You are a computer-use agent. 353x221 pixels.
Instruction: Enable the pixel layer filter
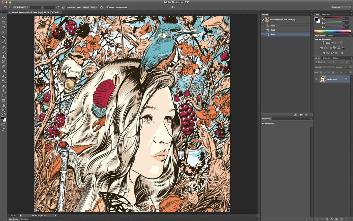[x=329, y=62]
